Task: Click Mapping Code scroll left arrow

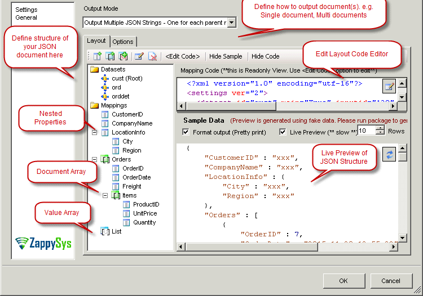Action: coord(181,106)
